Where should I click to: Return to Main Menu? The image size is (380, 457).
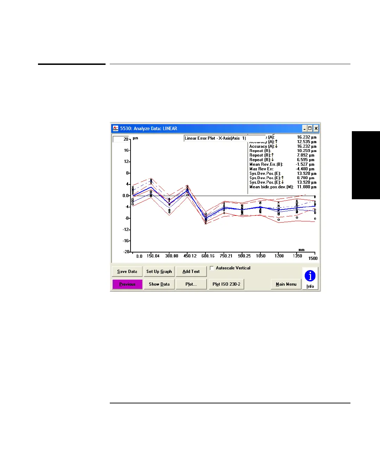coord(286,284)
